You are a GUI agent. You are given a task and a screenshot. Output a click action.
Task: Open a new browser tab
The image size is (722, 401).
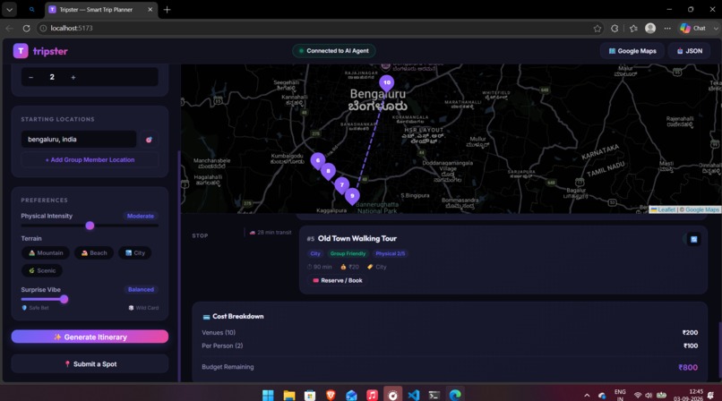coord(167,10)
